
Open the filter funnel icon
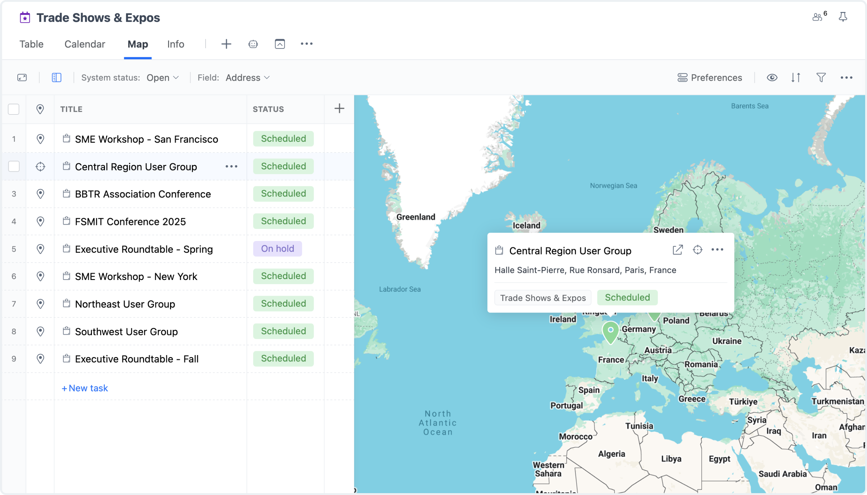(x=821, y=78)
